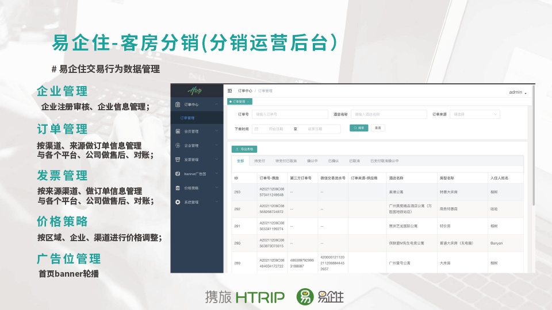This screenshot has height=310, width=552.
Task: Click the 发票管理 invoice icon
Action: tap(178, 160)
